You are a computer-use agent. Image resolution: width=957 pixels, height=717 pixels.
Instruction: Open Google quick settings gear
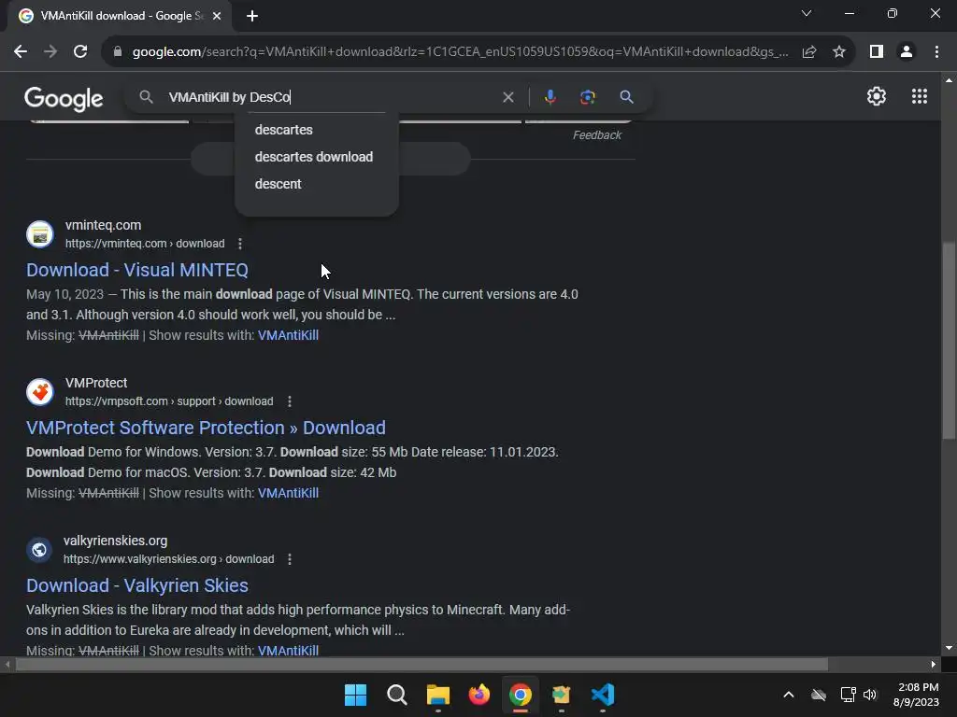[x=877, y=96]
